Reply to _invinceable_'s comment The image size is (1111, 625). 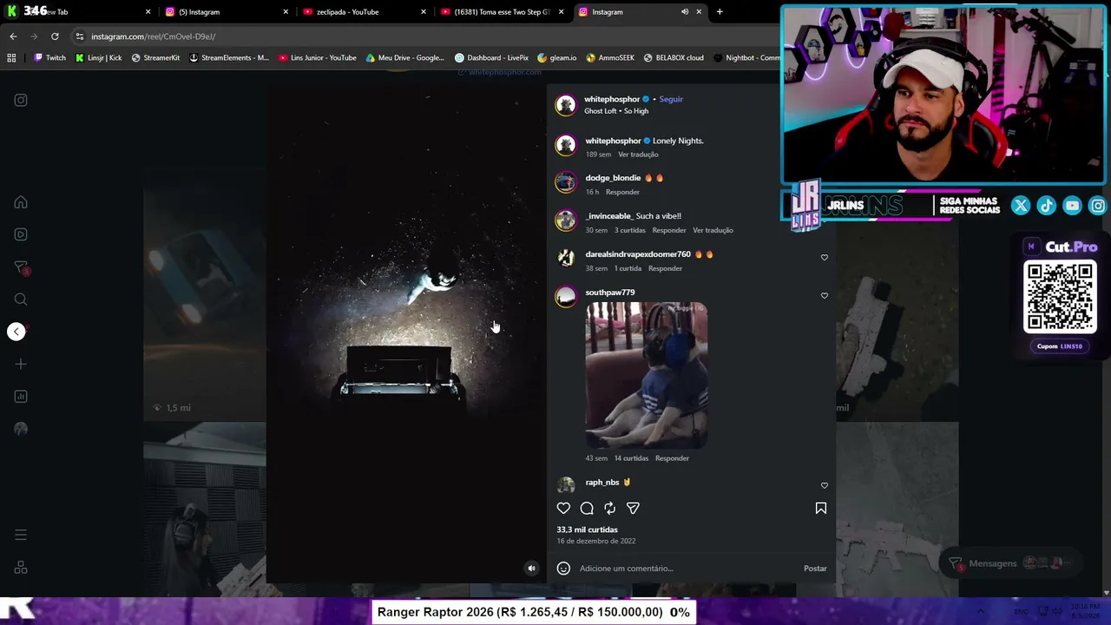[x=669, y=230]
